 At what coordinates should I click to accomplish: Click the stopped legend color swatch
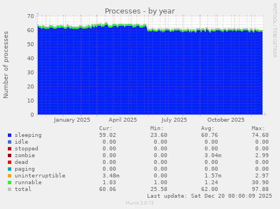pyautogui.click(x=10, y=149)
